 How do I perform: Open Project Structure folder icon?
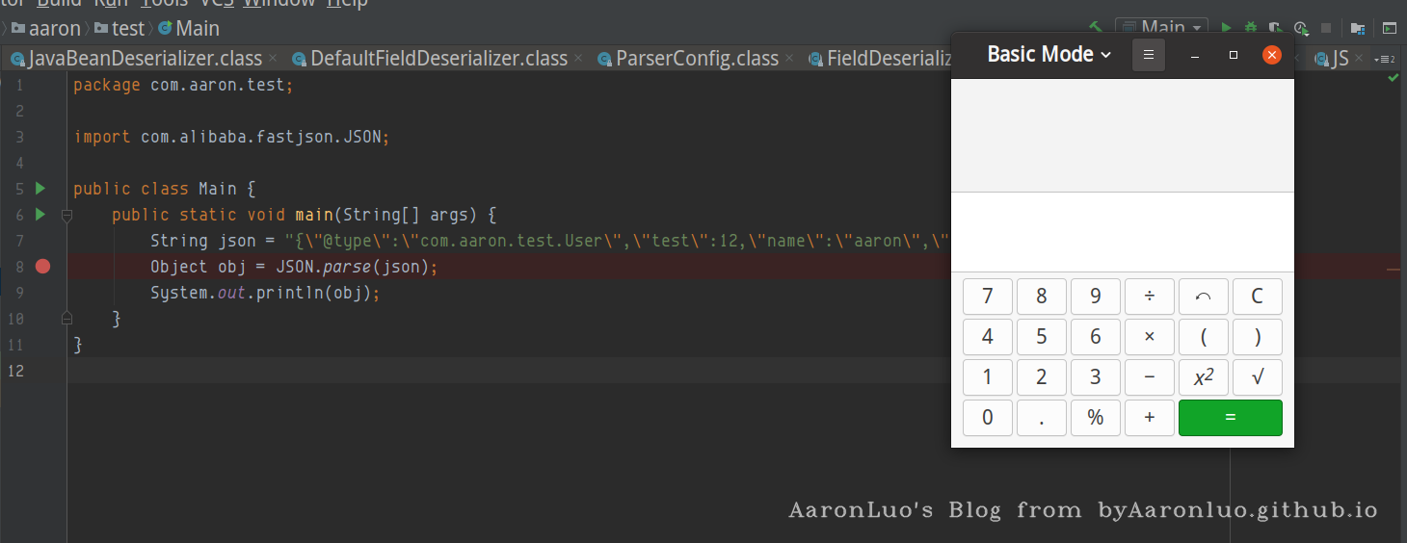(1357, 28)
